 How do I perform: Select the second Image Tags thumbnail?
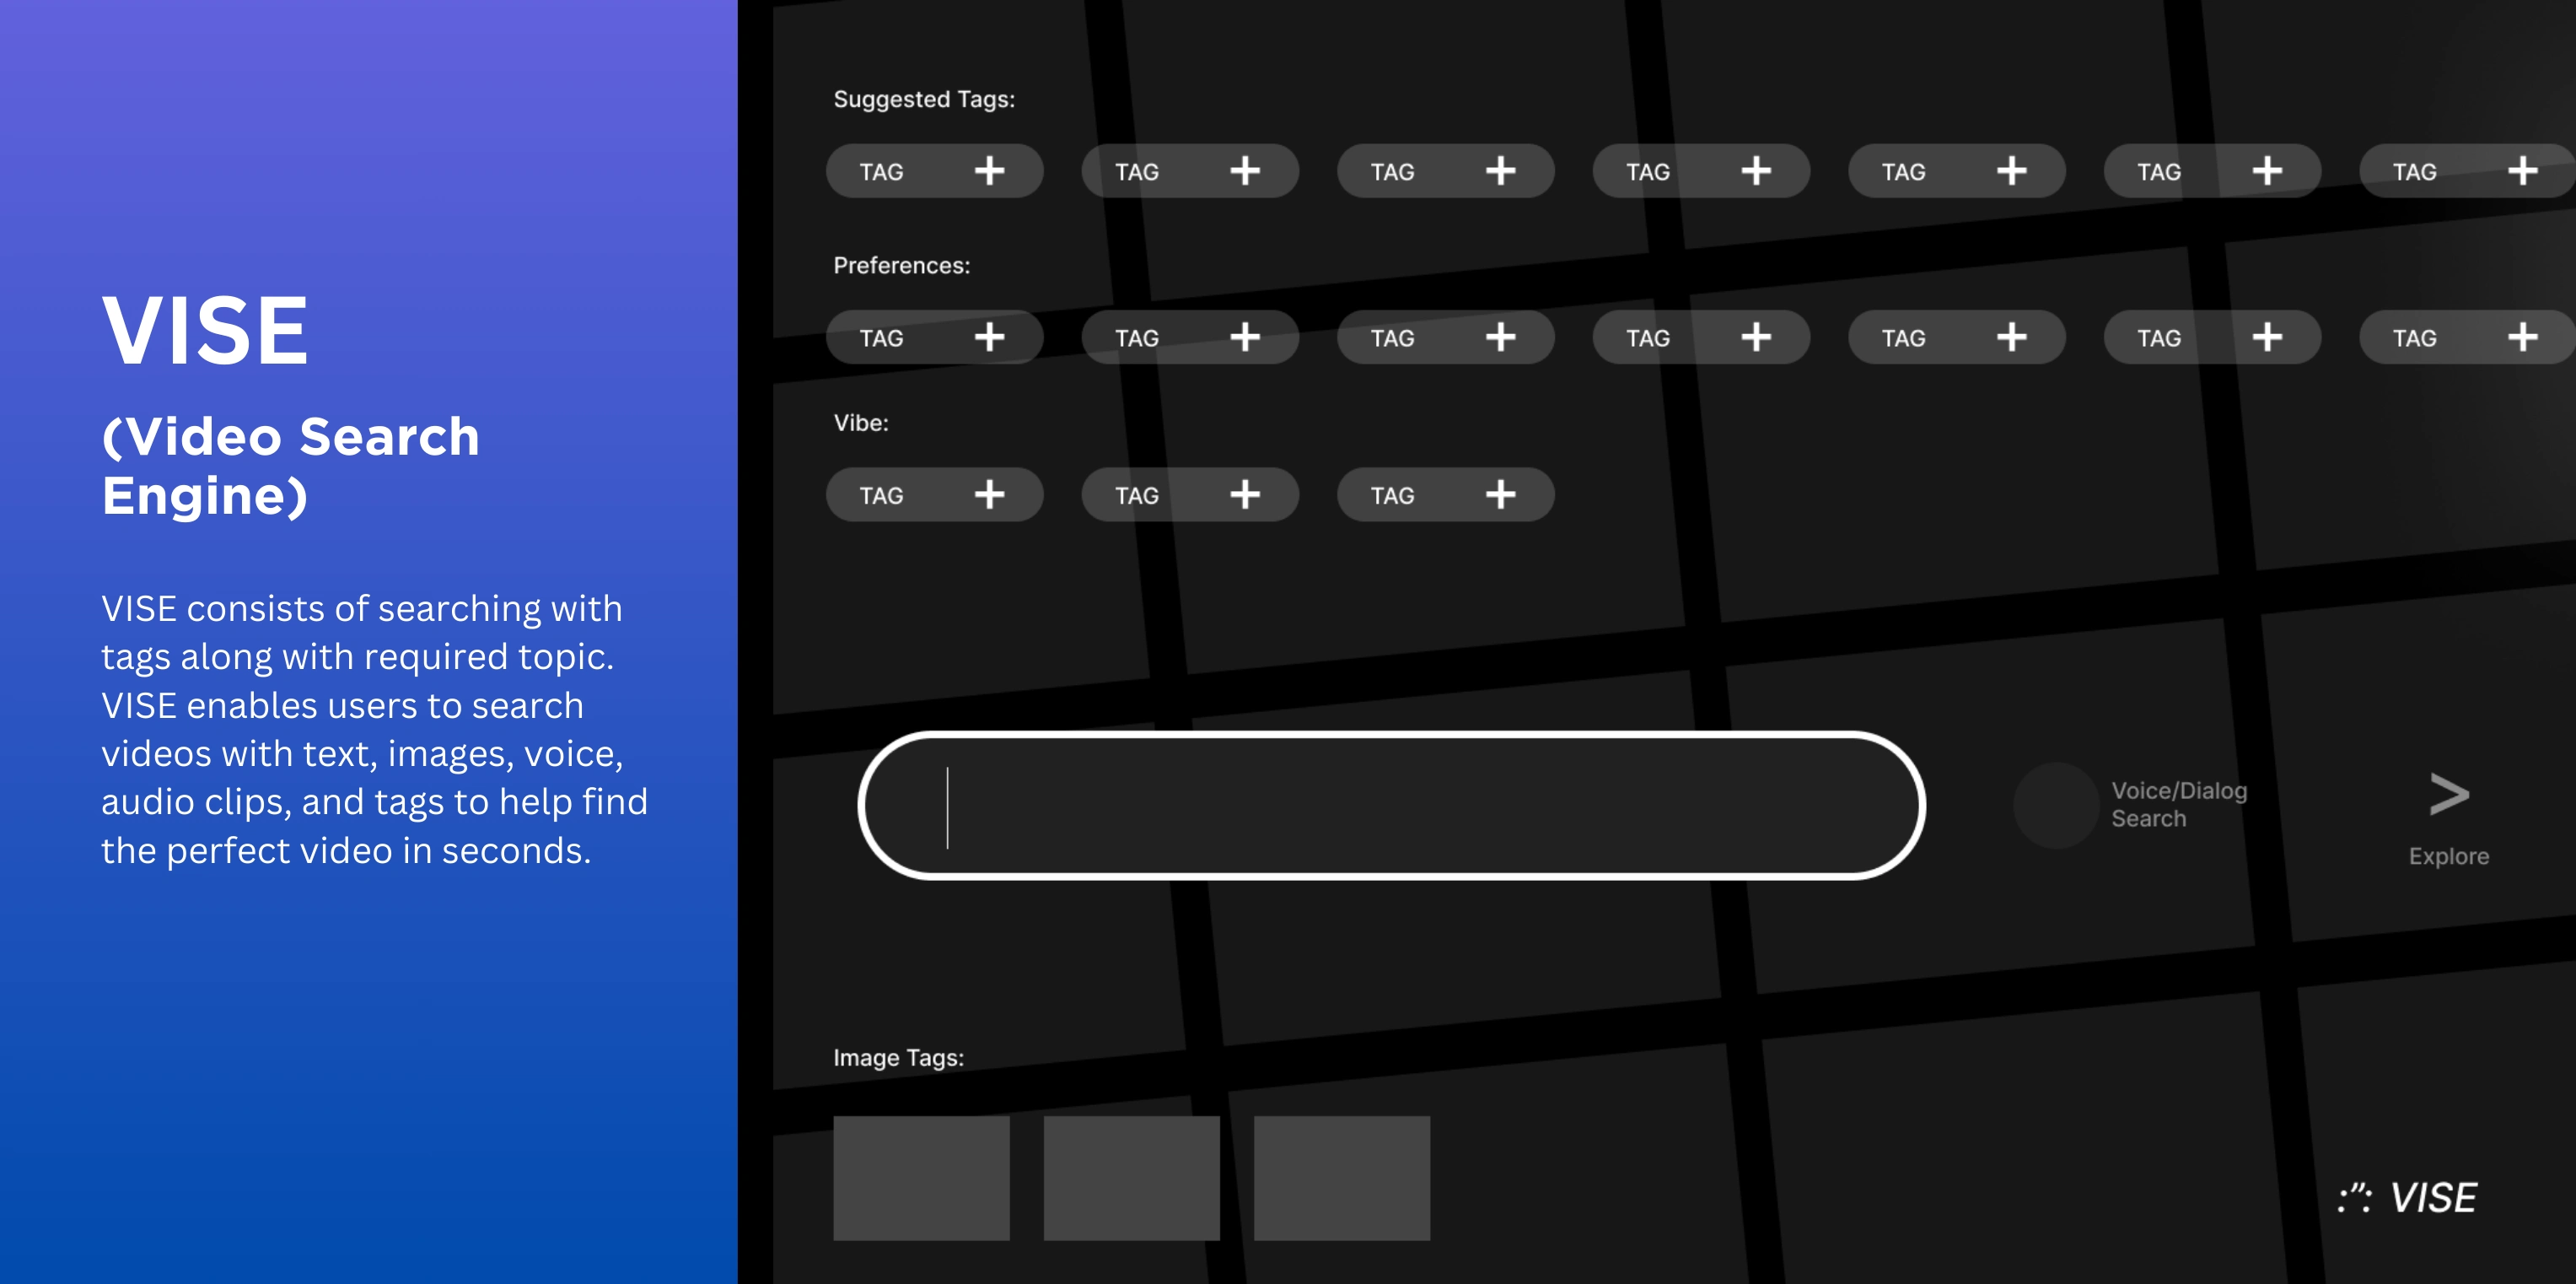(x=1131, y=1178)
